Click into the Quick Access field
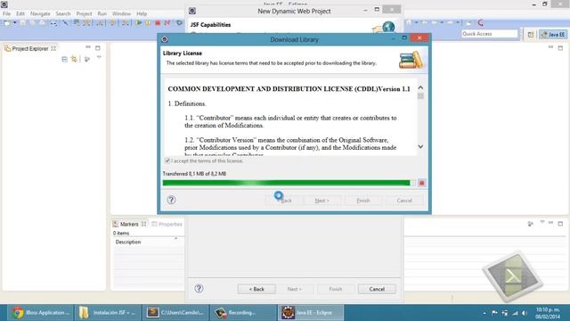The width and height of the screenshot is (570, 321). coord(489,34)
